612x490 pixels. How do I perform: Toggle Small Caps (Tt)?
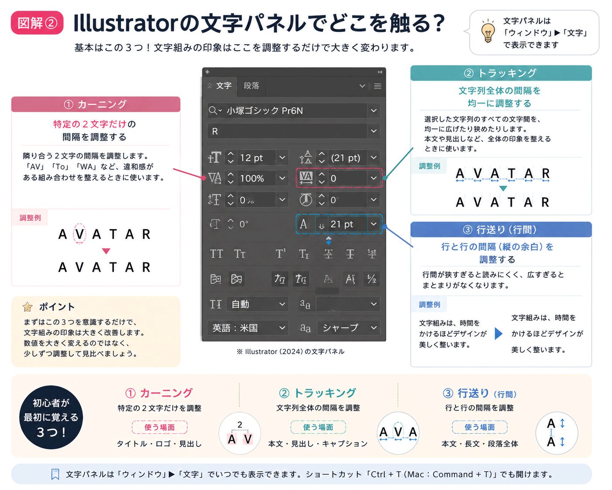pos(240,254)
